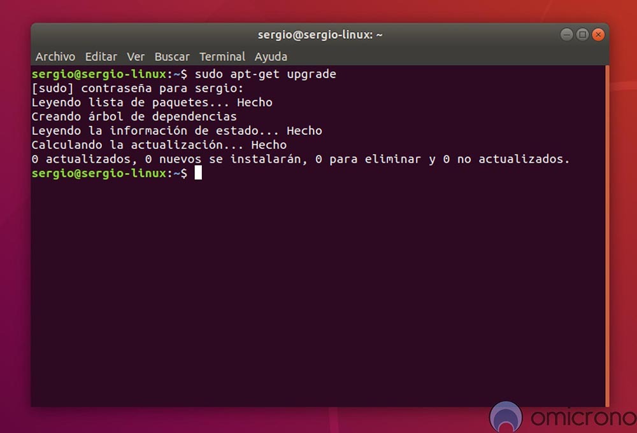Click the Leyendo lista de paquetes line
The height and width of the screenshot is (433, 637).
(152, 102)
